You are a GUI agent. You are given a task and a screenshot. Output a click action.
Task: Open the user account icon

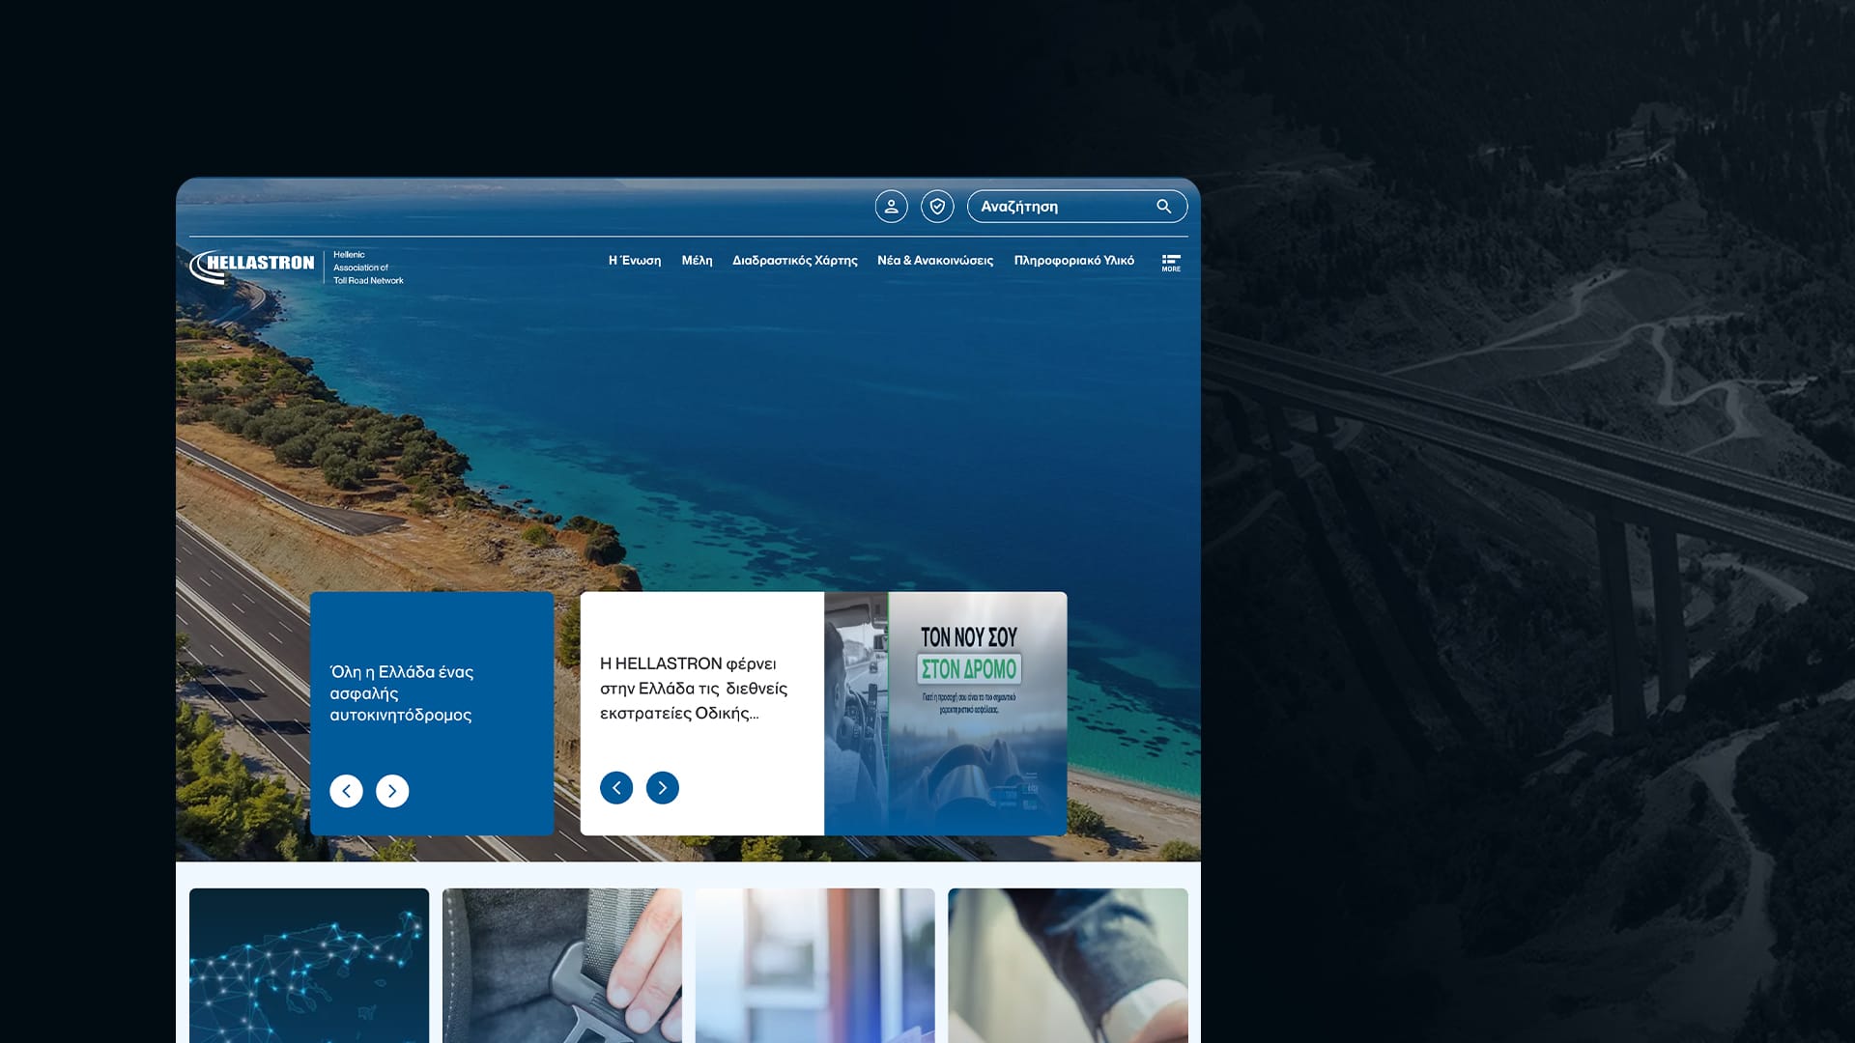tap(891, 207)
